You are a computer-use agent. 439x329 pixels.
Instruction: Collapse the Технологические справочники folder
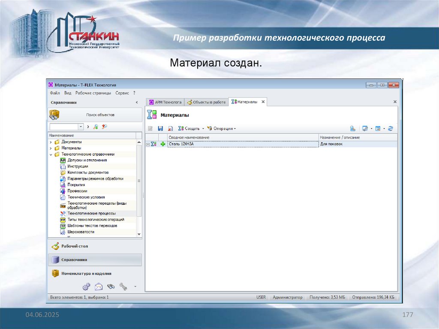tap(51, 154)
